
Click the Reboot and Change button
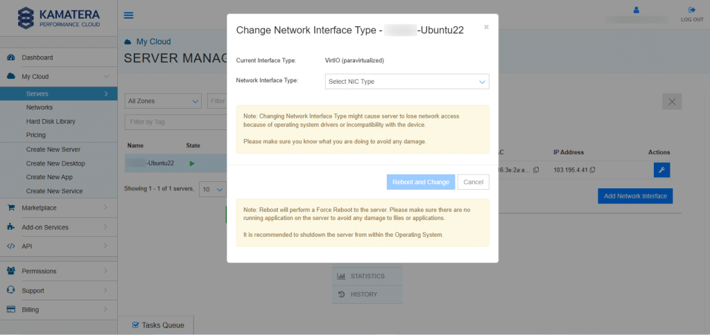[420, 182]
